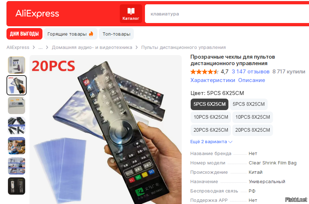
Task: Expand Ещё 2 варианта
Action: coord(211,142)
